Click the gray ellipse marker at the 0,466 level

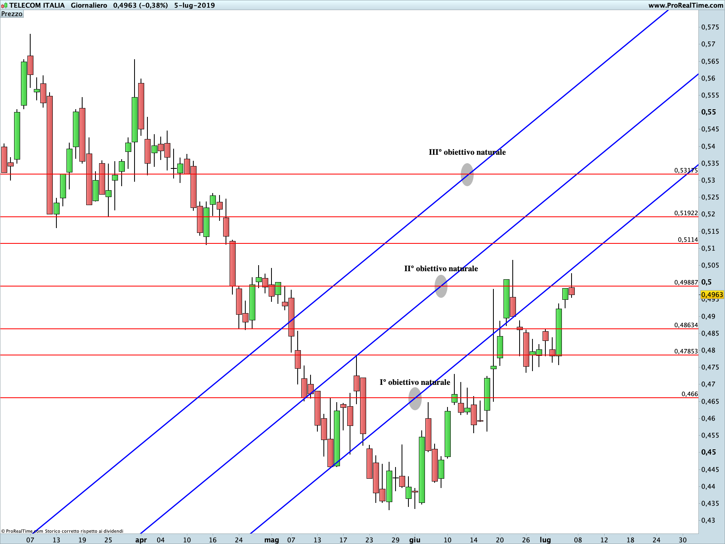pos(415,399)
